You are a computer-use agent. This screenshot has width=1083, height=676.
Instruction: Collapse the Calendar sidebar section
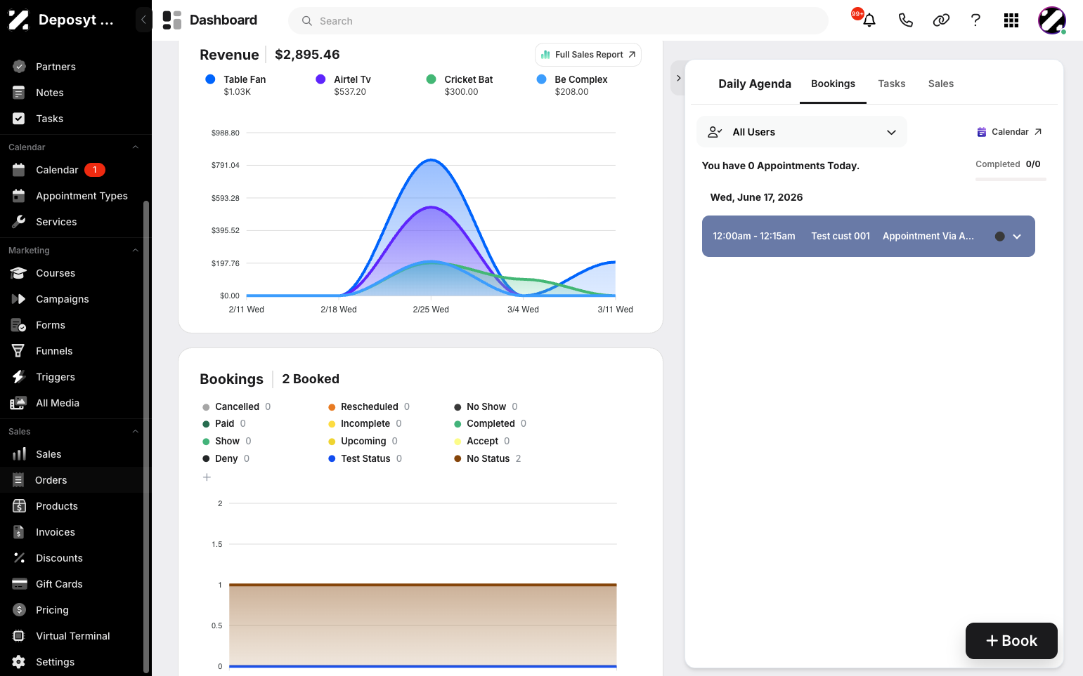[x=136, y=147]
